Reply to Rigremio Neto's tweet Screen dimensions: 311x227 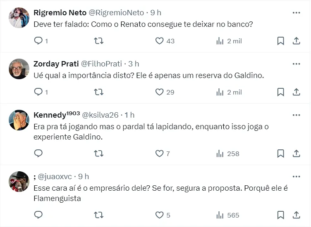pyautogui.click(x=38, y=41)
